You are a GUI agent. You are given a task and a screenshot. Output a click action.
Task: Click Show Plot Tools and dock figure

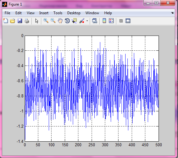click(x=128, y=21)
